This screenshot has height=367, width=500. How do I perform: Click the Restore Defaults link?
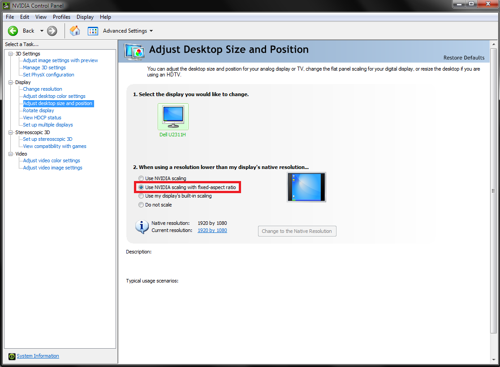click(464, 58)
